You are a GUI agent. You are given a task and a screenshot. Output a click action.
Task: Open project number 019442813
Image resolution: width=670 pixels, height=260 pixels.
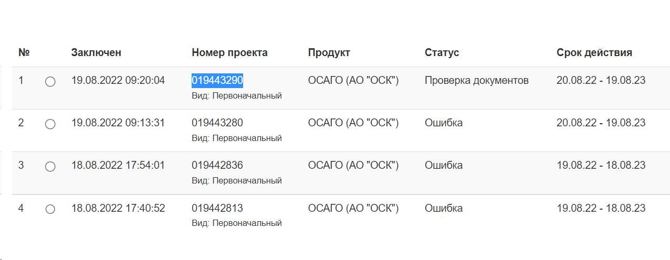(217, 208)
